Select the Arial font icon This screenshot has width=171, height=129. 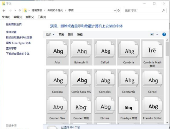click(57, 49)
